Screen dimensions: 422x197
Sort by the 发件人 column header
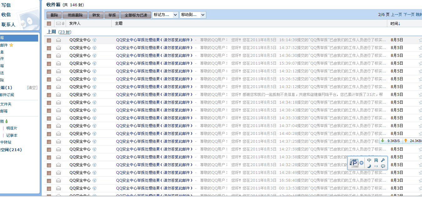75,23
